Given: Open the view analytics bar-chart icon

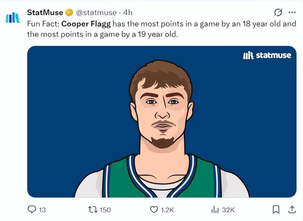Looking at the screenshot, I should point(214,210).
